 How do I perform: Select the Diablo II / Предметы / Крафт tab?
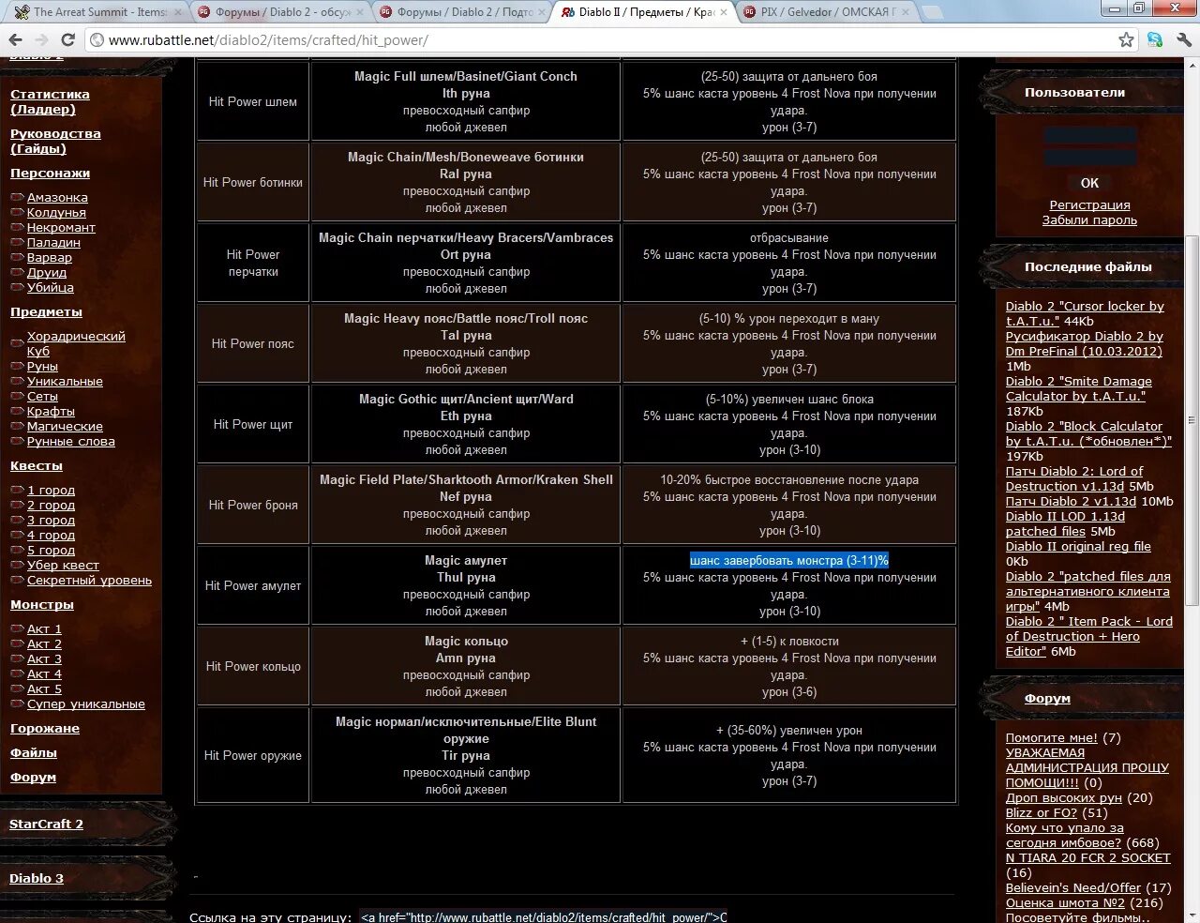coord(645,12)
